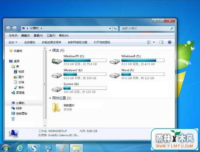Change view using the view icon

(149, 42)
